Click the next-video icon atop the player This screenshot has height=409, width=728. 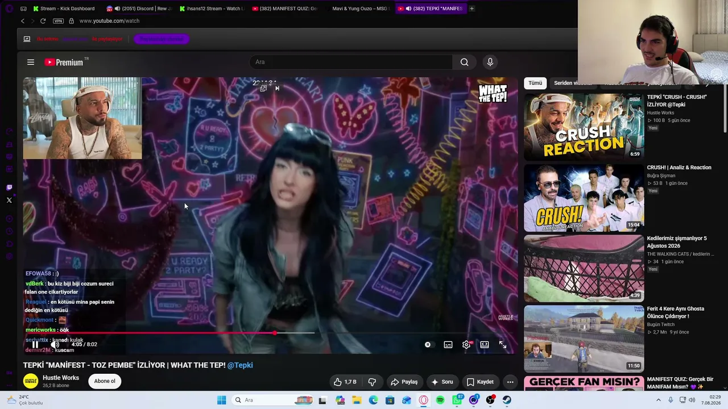tap(277, 88)
